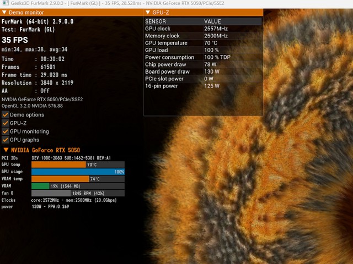This screenshot has height=264, width=353.
Task: Uncheck the GPU-Z checkbox
Action: [x=6, y=123]
